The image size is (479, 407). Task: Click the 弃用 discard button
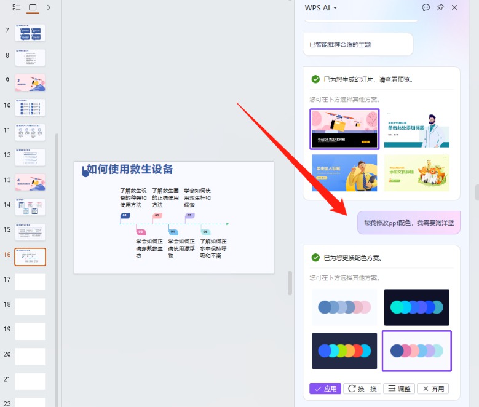pyautogui.click(x=433, y=389)
